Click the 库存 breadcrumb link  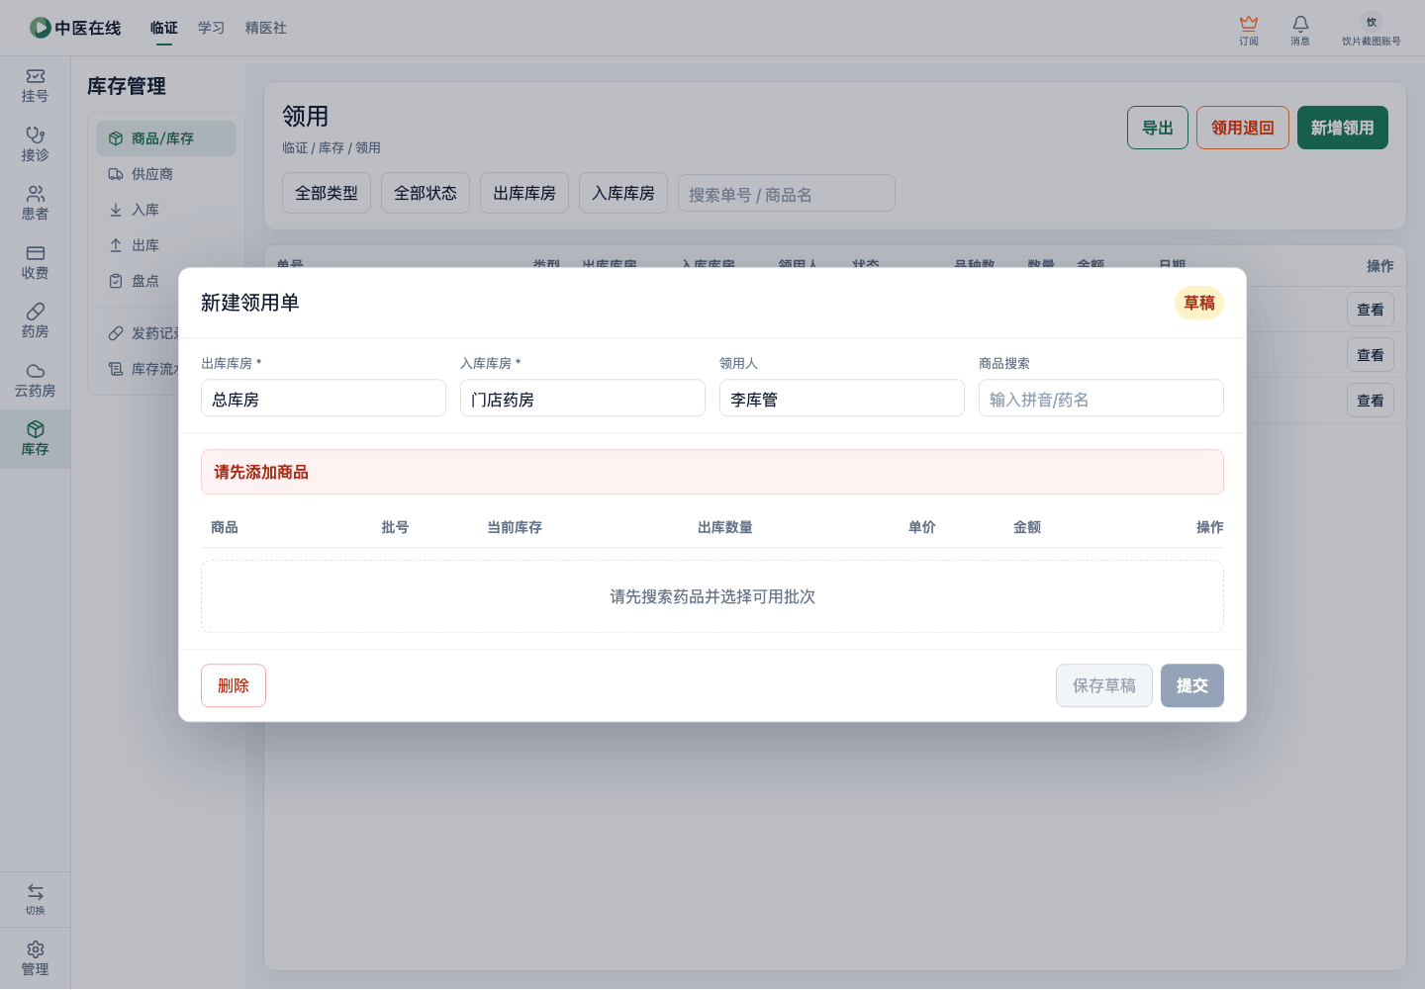pyautogui.click(x=332, y=147)
